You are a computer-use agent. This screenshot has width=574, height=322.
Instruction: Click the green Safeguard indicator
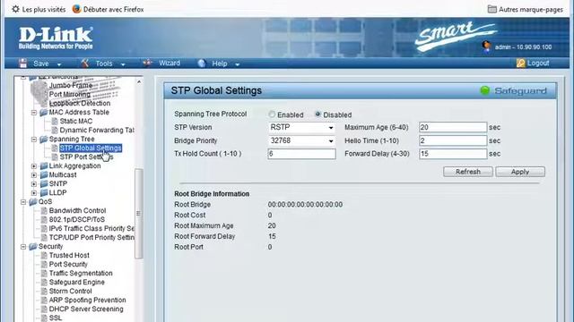484,90
